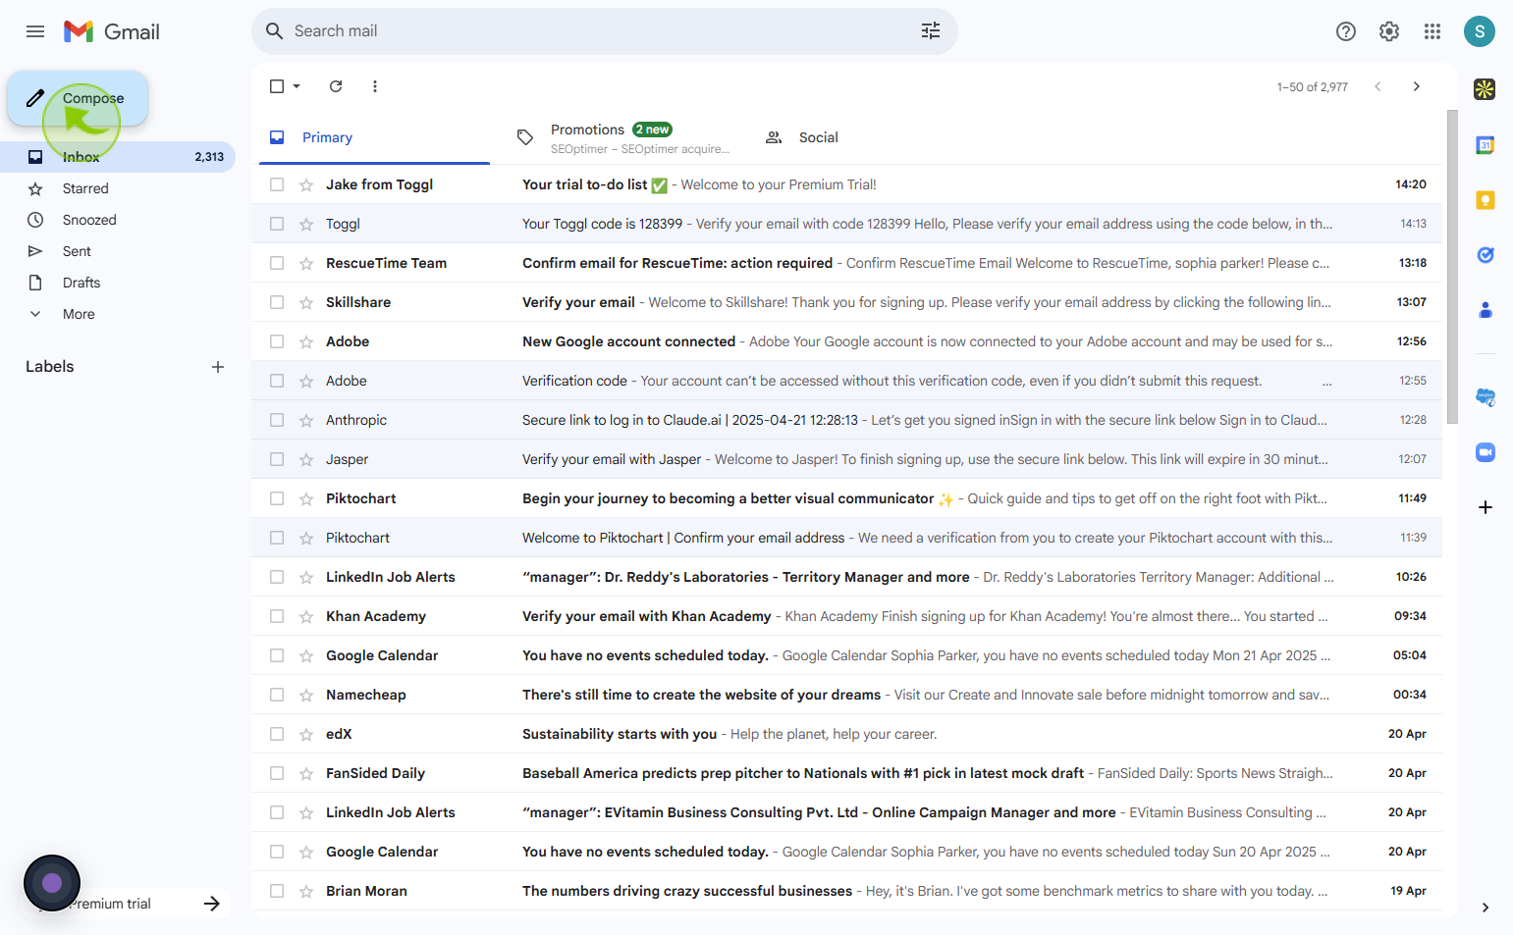Open Contacts side panel icon
The height and width of the screenshot is (935, 1513).
(x=1486, y=310)
